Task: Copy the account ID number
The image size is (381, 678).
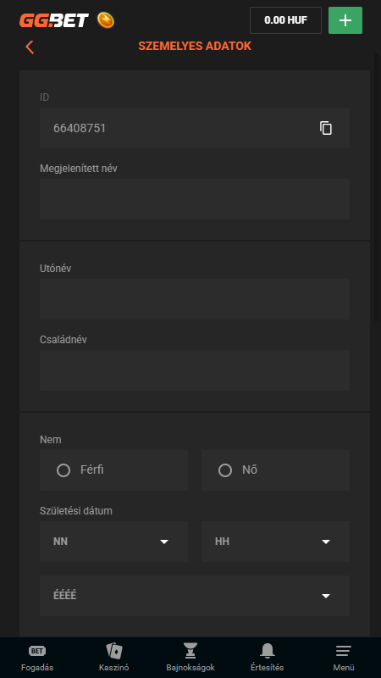Action: (326, 128)
